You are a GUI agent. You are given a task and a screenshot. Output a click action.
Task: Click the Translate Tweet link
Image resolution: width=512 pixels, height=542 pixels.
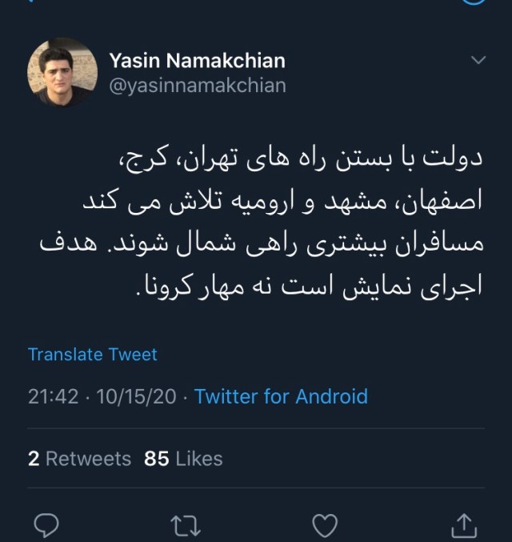coord(93,354)
